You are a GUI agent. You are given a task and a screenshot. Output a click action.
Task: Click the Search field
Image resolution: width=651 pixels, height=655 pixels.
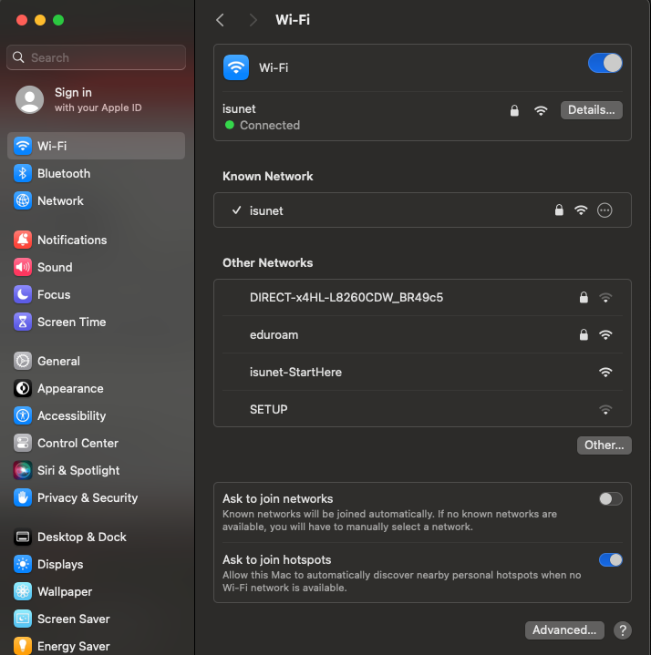point(96,57)
